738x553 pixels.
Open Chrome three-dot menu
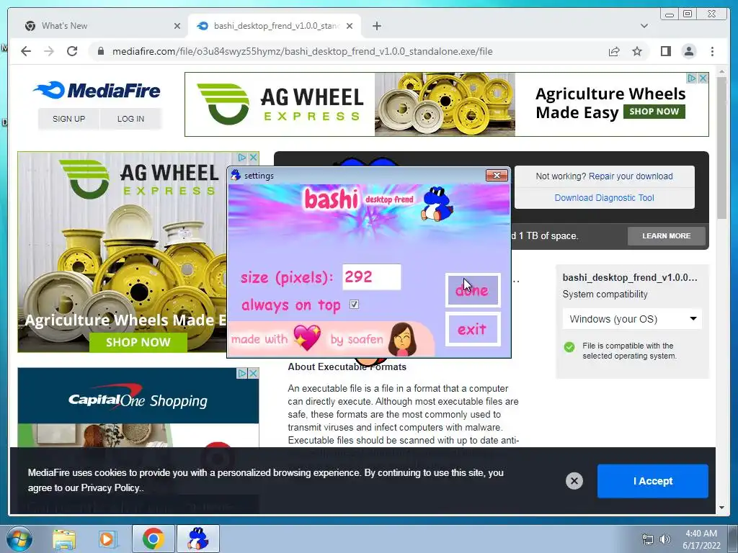tap(712, 51)
